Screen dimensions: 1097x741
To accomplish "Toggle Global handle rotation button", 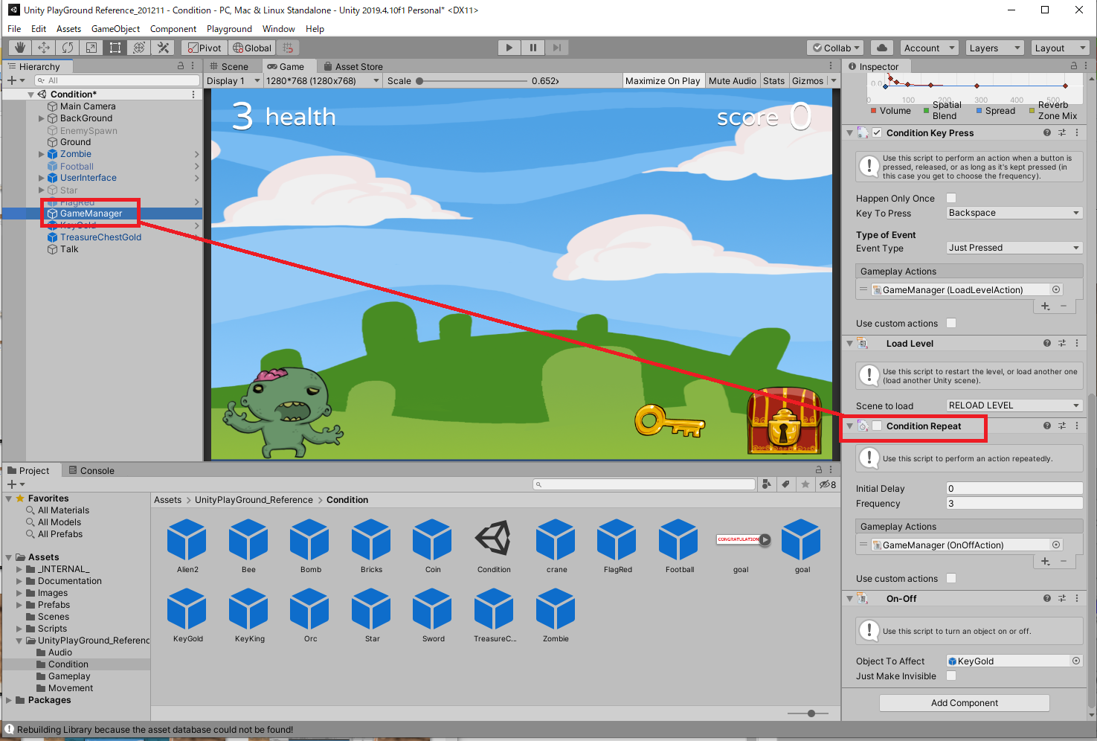I will [x=252, y=48].
